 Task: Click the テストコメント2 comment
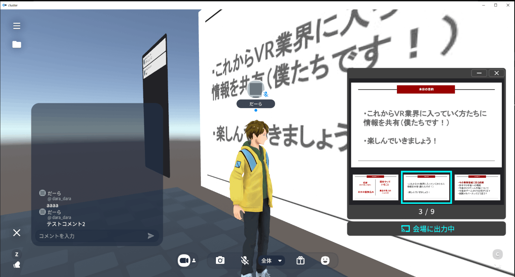click(x=66, y=224)
